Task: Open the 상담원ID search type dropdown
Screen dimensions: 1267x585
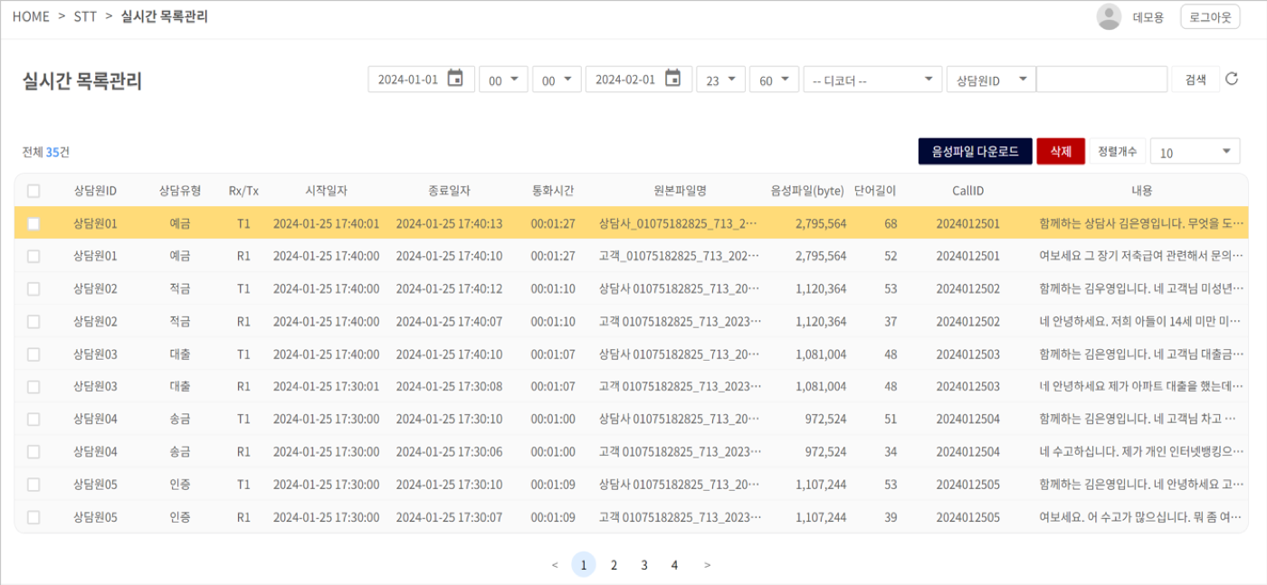Action: point(990,80)
